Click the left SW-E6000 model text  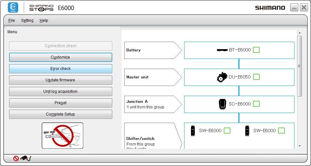click(x=210, y=131)
